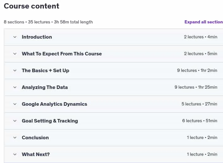Expand Goal Setting & Tracking chevron arrow
The height and width of the screenshot is (163, 223).
[x=15, y=121]
